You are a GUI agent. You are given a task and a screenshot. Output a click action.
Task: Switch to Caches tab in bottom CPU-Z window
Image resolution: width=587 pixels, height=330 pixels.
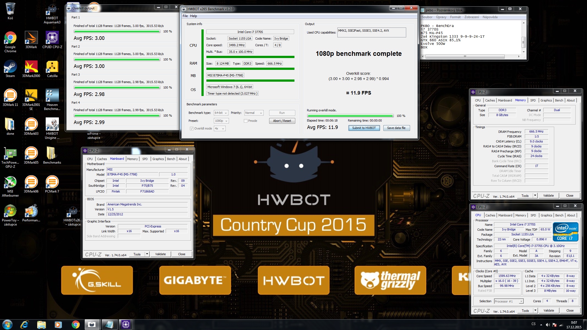(490, 215)
